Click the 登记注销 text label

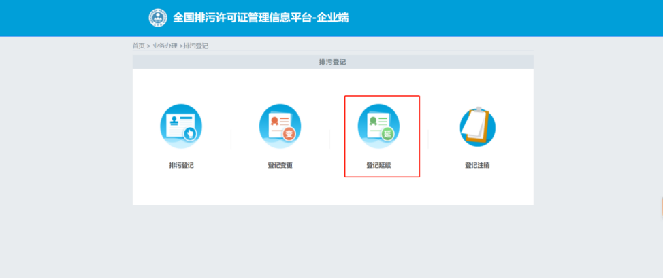477,165
